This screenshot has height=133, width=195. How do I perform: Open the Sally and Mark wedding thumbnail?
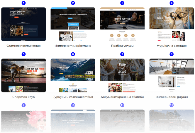click(x=122, y=75)
